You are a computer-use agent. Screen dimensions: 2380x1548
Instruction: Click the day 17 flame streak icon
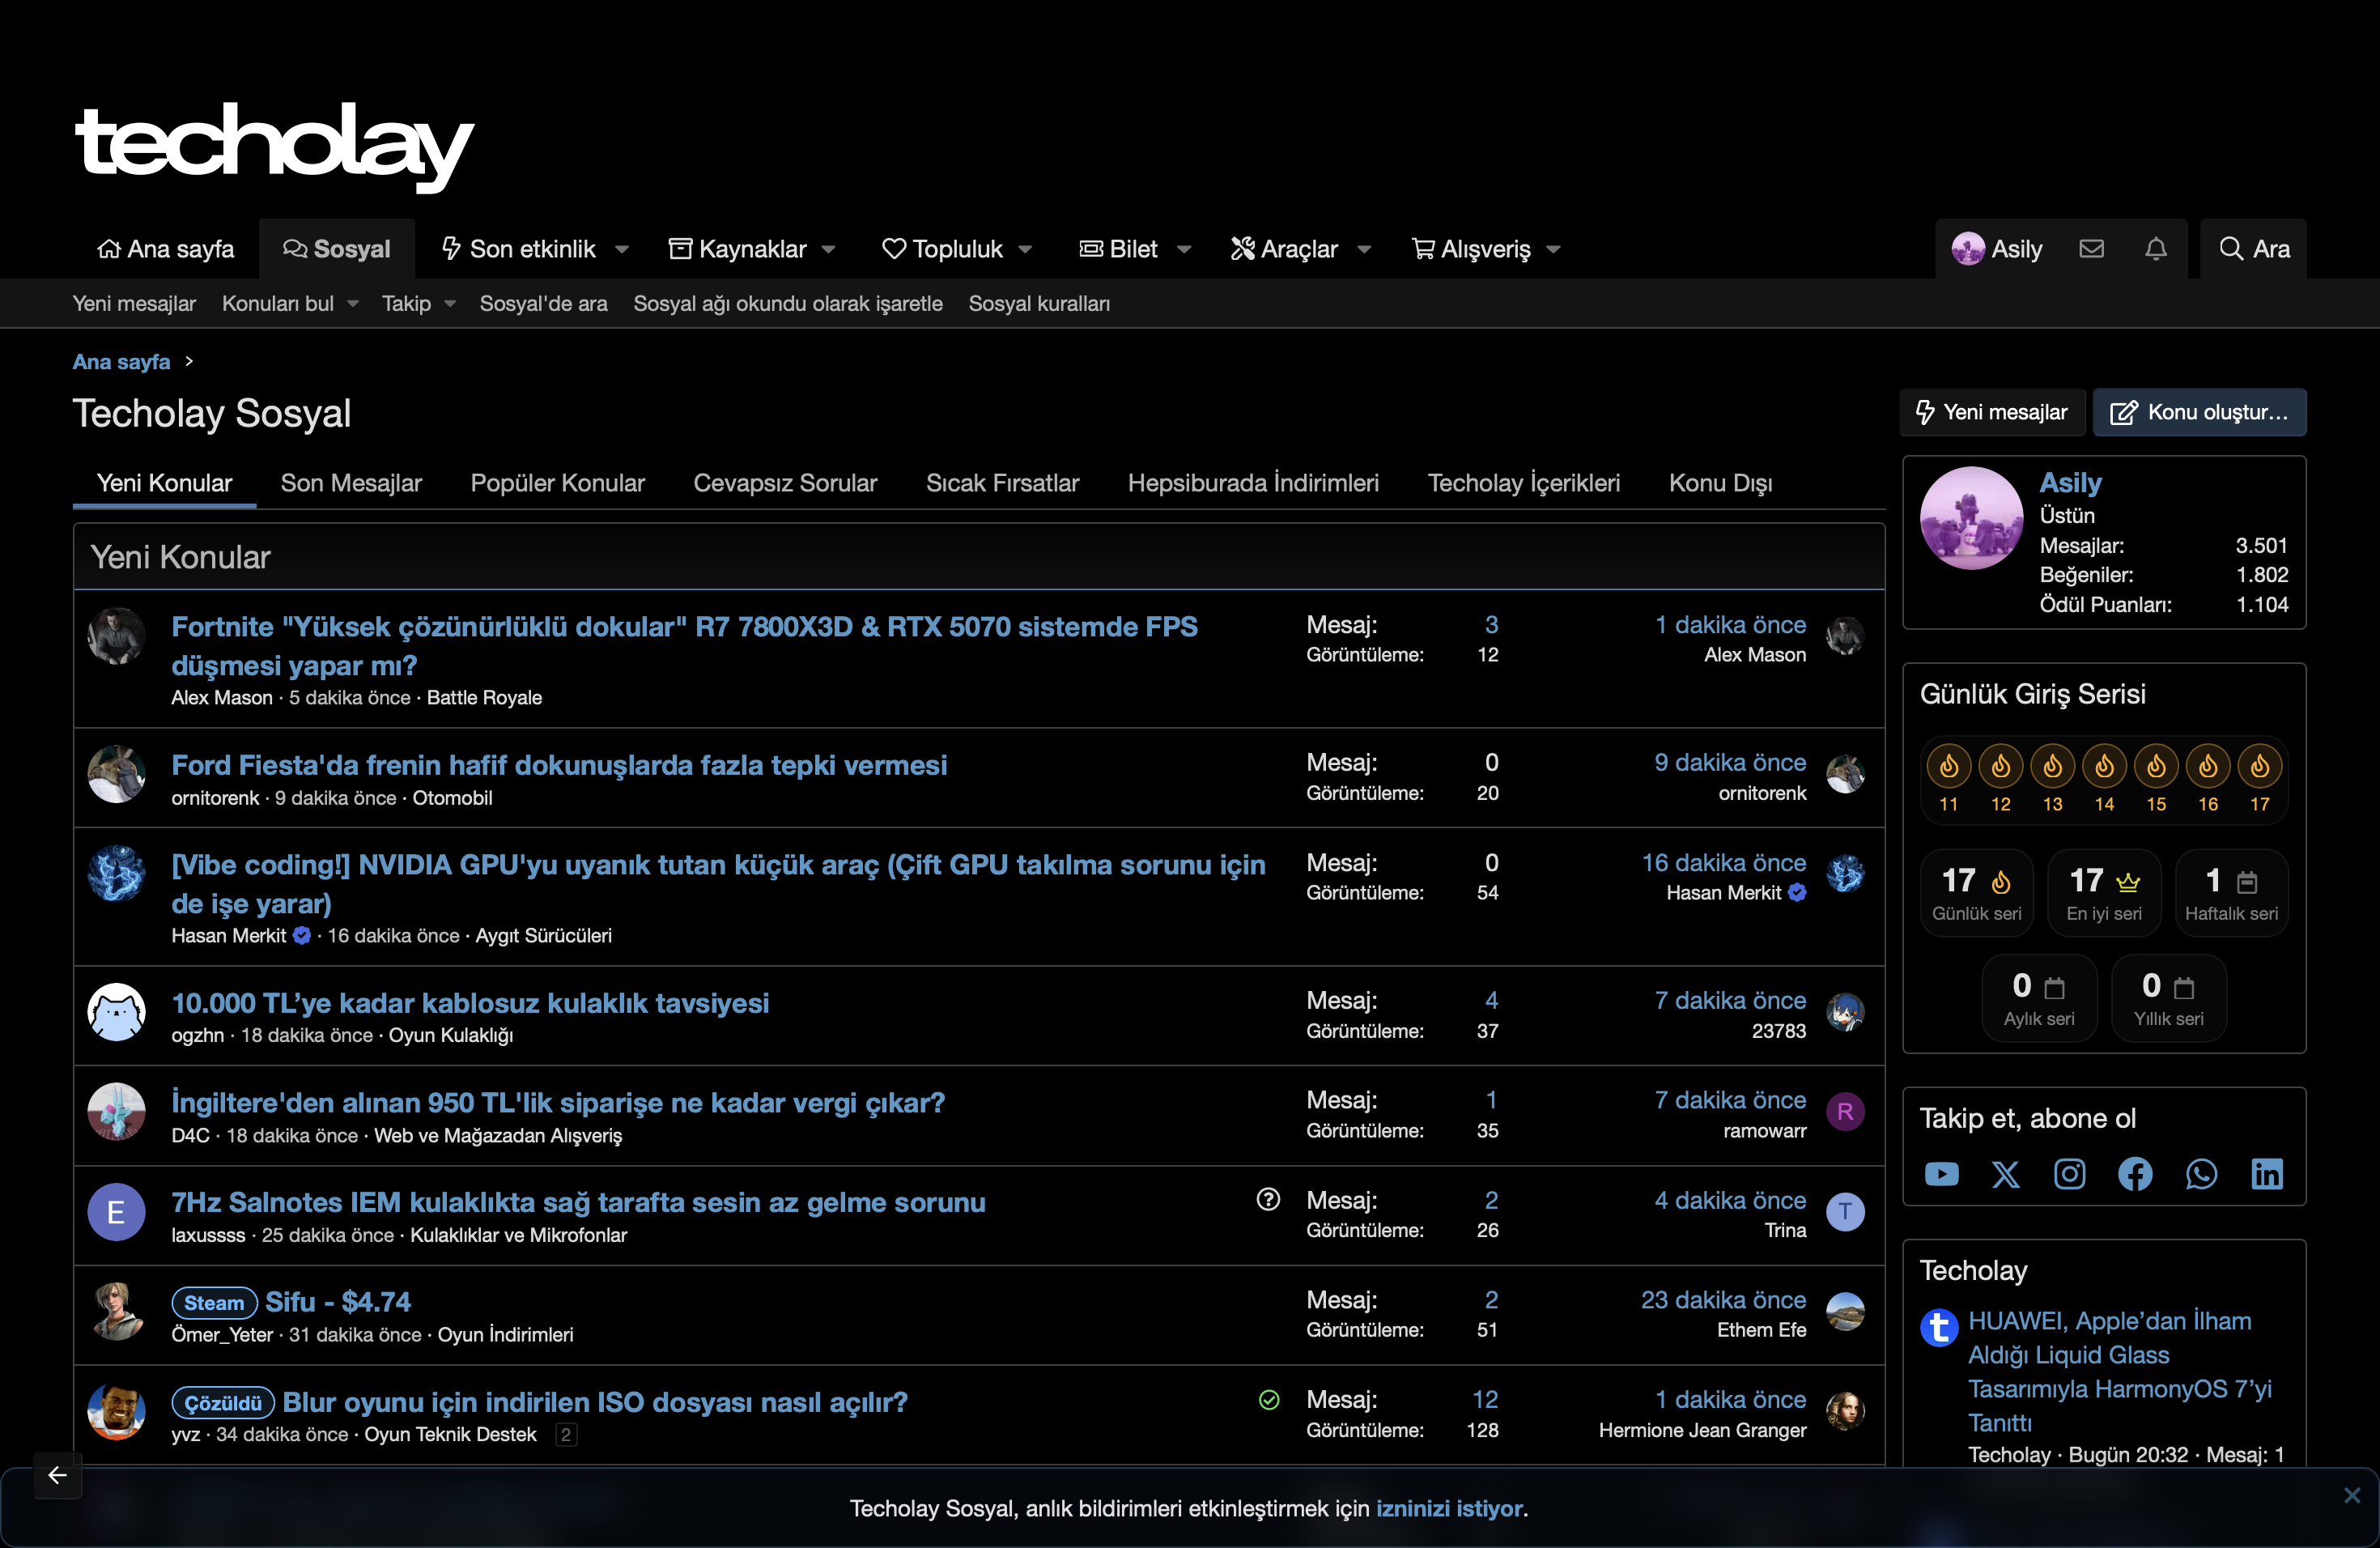click(2259, 766)
